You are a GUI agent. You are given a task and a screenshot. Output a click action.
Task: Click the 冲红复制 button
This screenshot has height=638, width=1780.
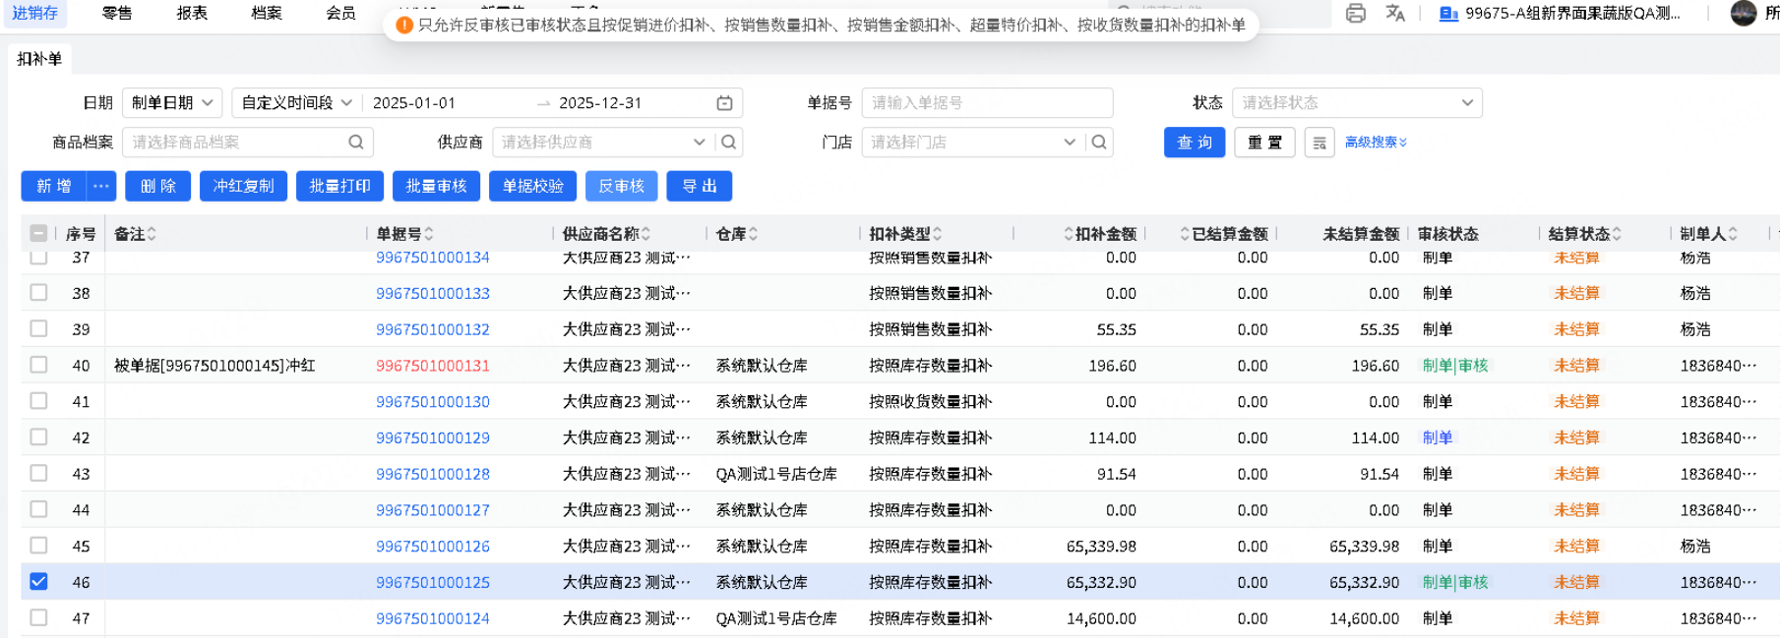point(243,186)
